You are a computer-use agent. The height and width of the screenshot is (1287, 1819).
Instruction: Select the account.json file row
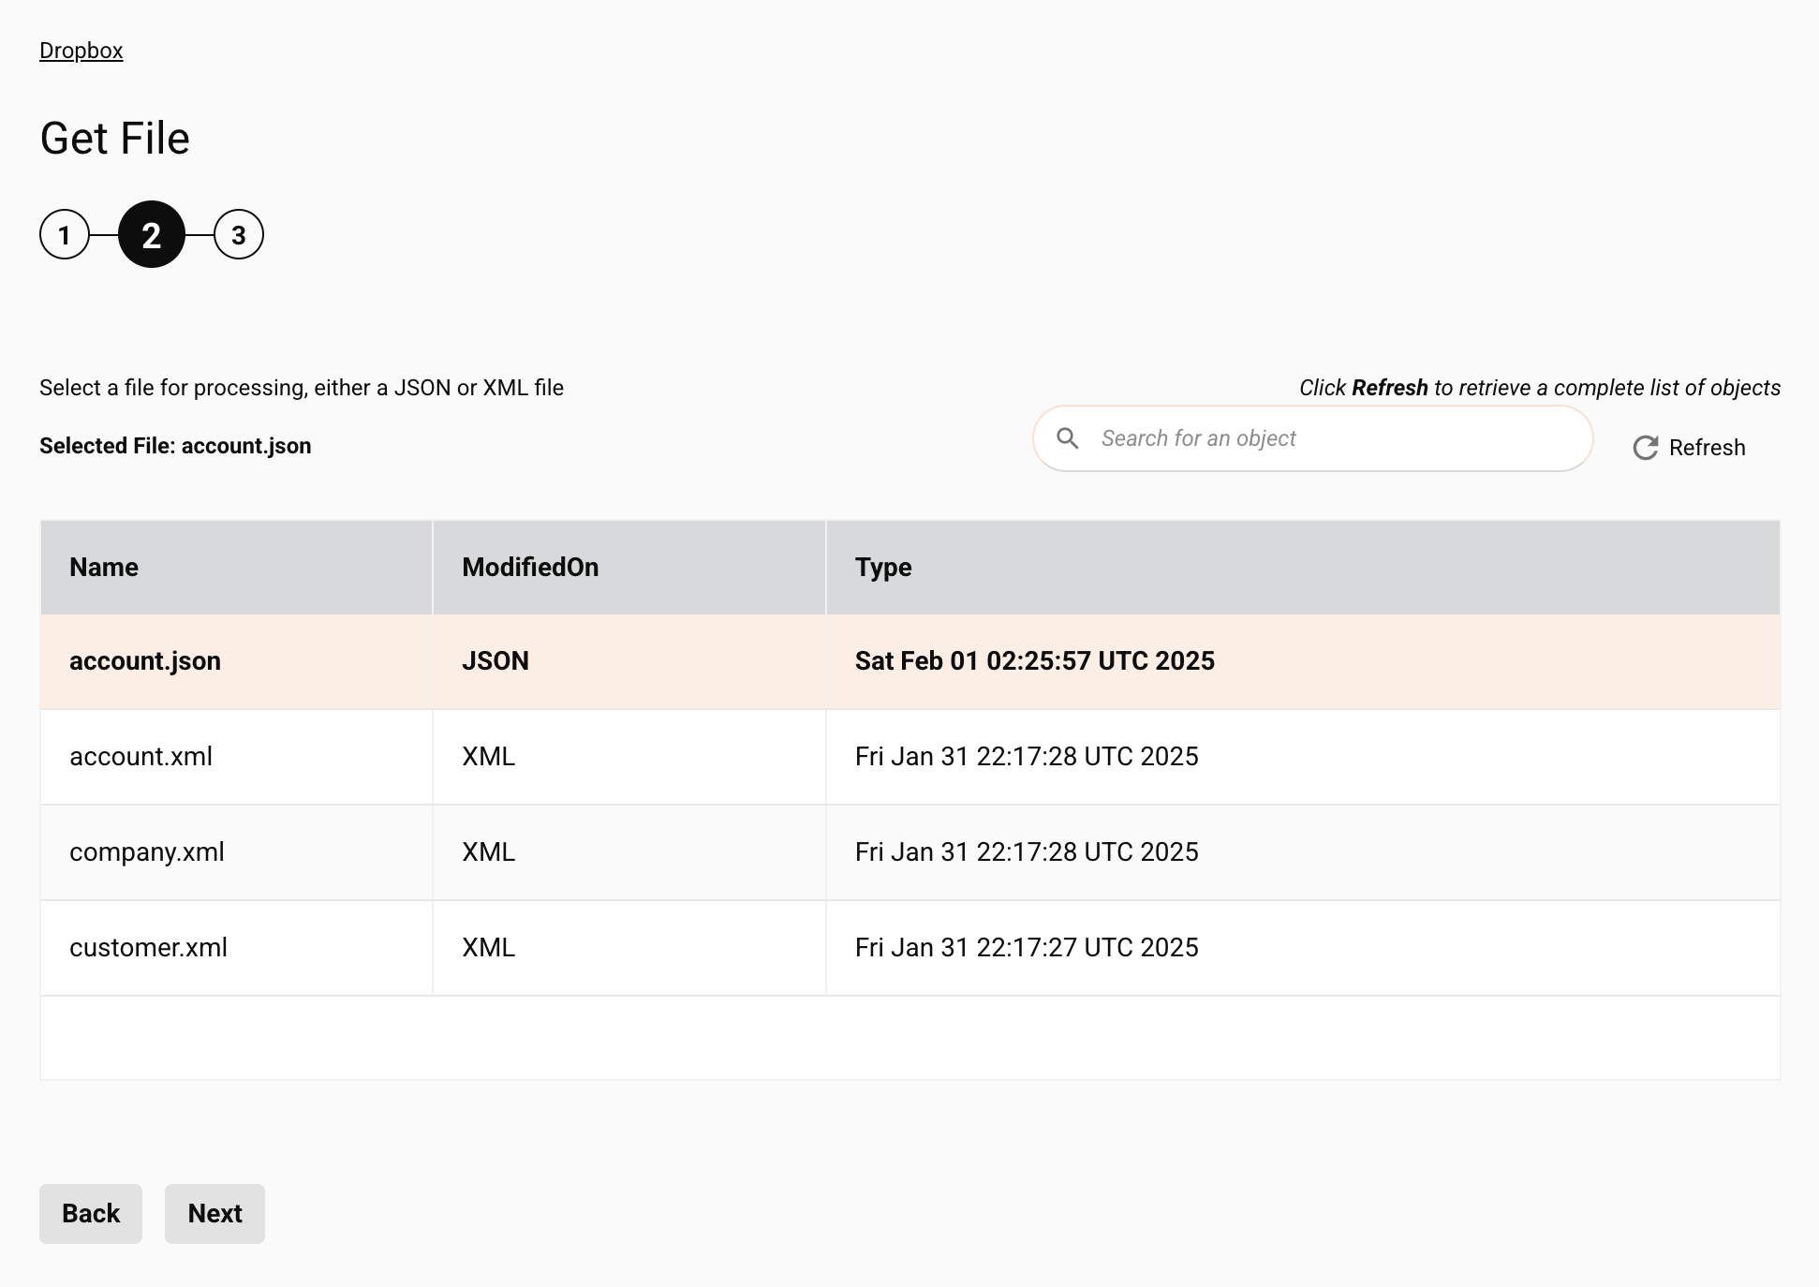145,661
